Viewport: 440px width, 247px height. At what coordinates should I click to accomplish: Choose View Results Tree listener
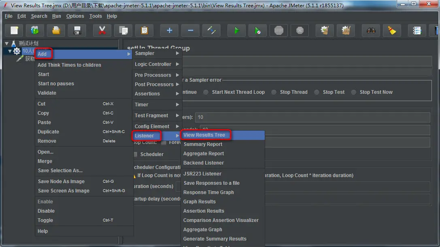click(x=204, y=135)
